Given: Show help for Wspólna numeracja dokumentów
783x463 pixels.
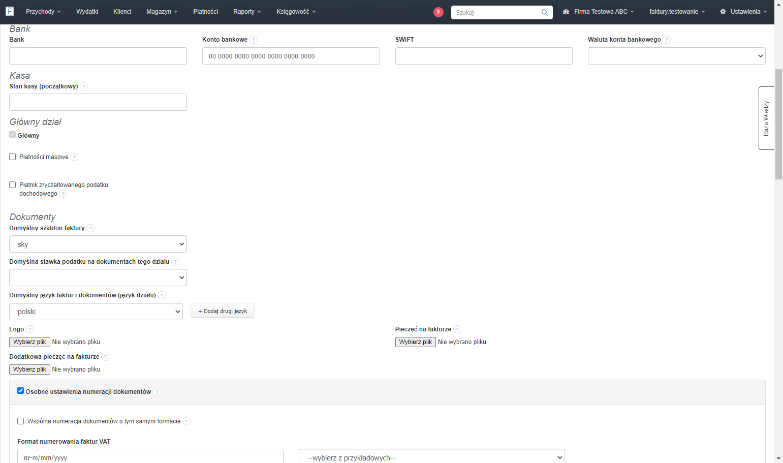Looking at the screenshot, I should pyautogui.click(x=186, y=421).
